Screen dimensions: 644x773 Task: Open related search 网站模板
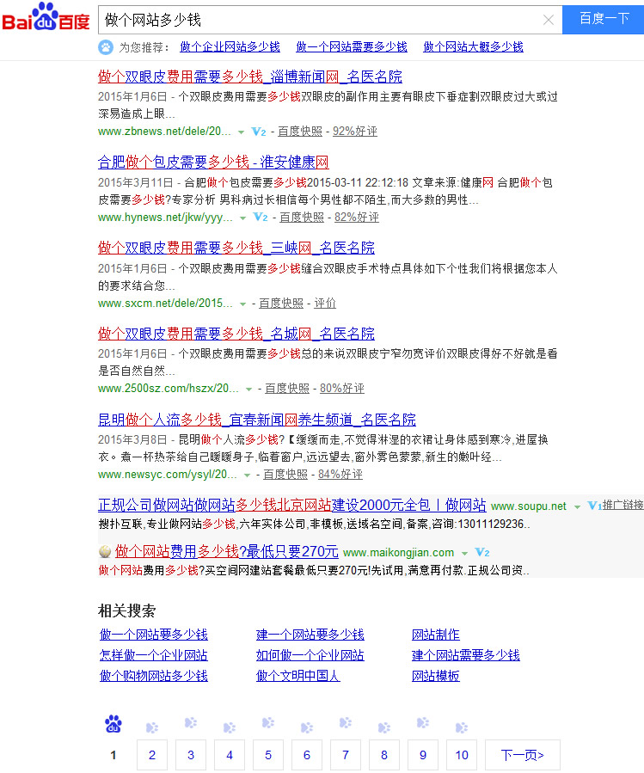[x=436, y=677]
